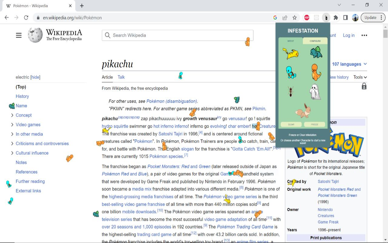Open the Talk tab
The height and width of the screenshot is (243, 388).
click(x=121, y=77)
